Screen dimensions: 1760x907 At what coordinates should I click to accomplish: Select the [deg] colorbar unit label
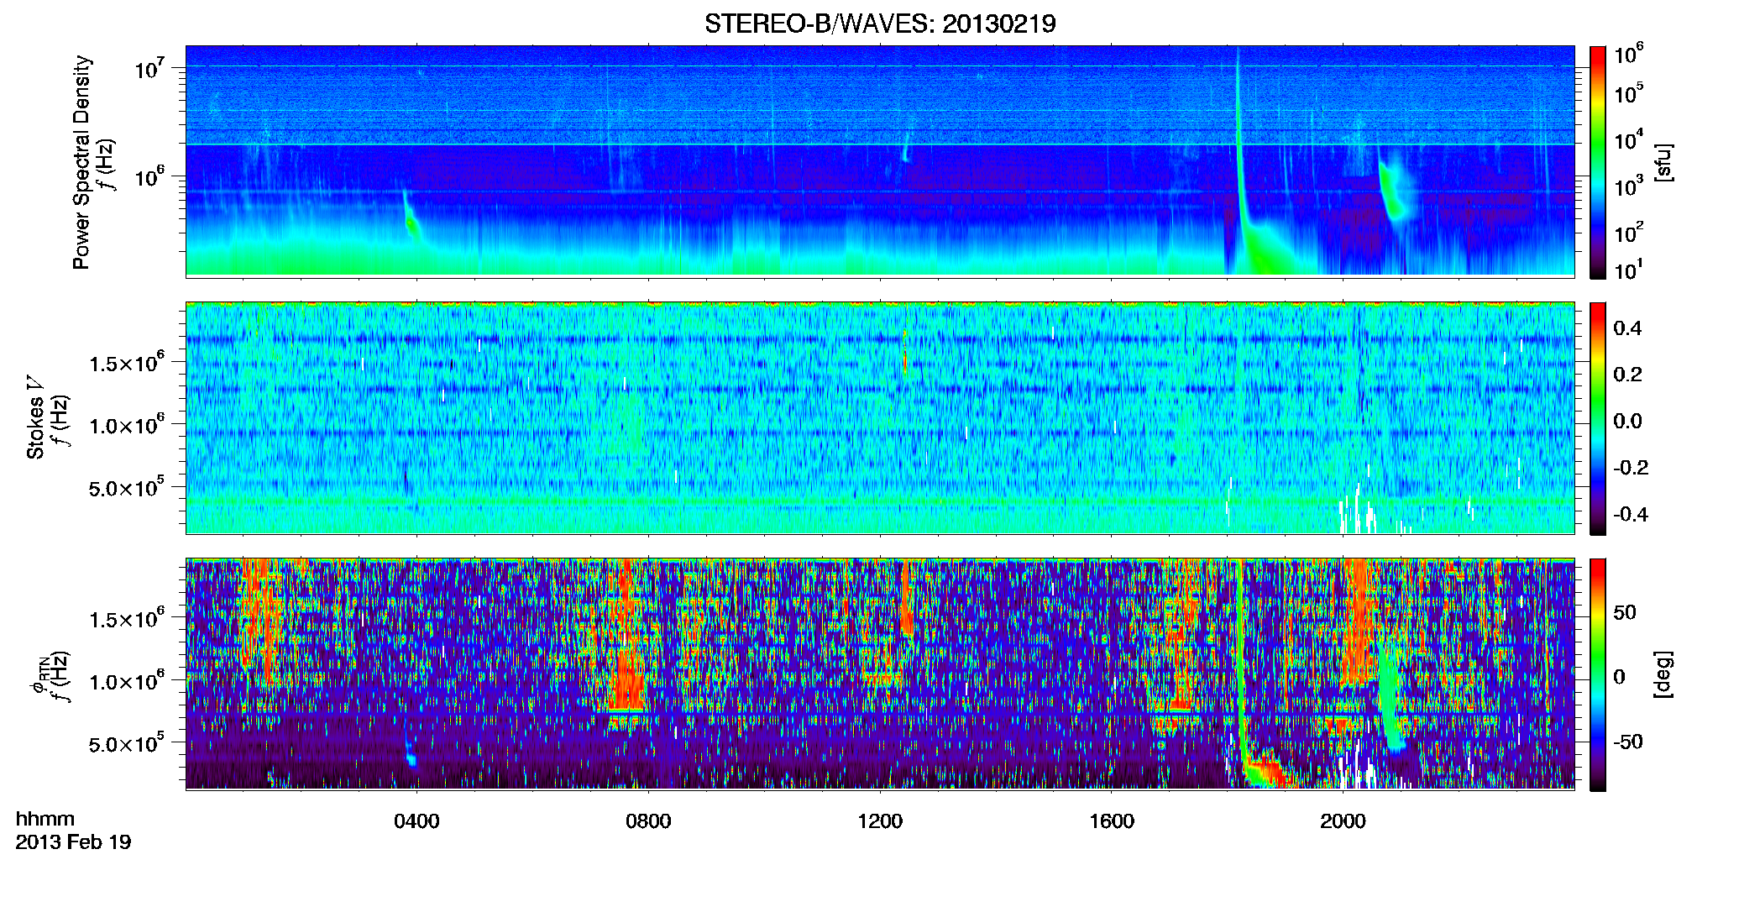pos(1663,674)
